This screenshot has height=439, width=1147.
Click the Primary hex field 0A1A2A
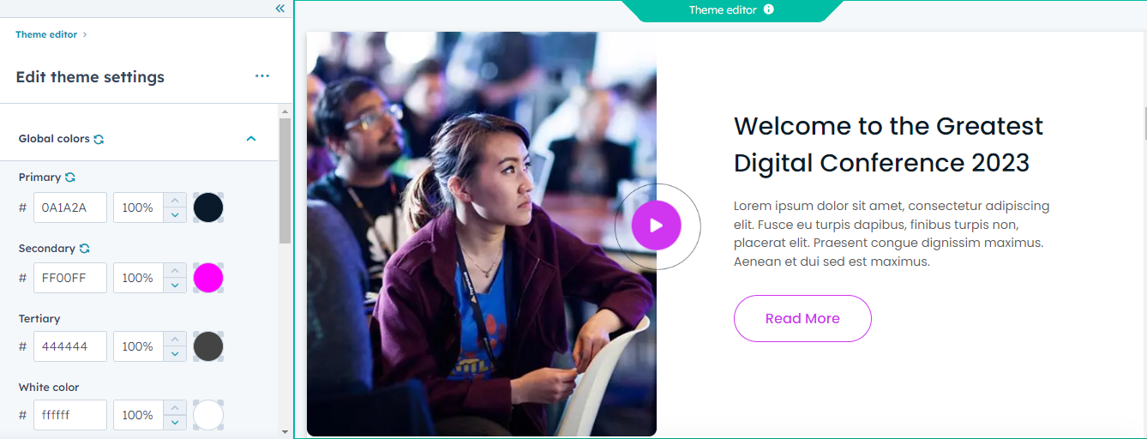(x=70, y=207)
